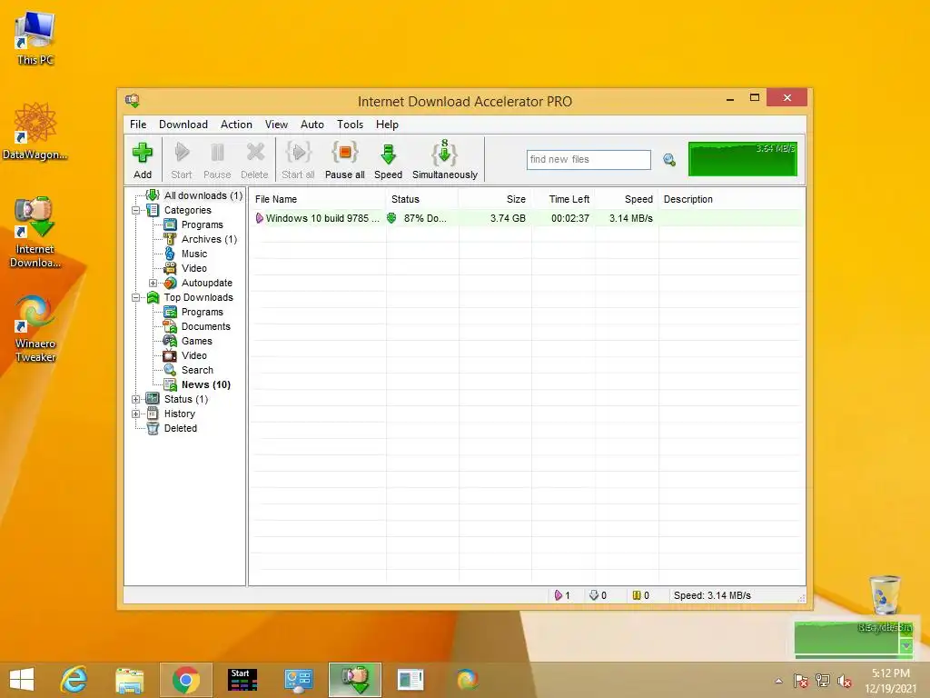Click the search magnifier icon
This screenshot has width=930, height=698.
(x=669, y=160)
